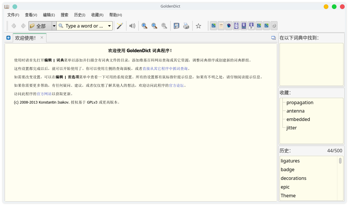Minimize window with yellow button
The height and width of the screenshot is (206, 349).
click(x=326, y=6)
